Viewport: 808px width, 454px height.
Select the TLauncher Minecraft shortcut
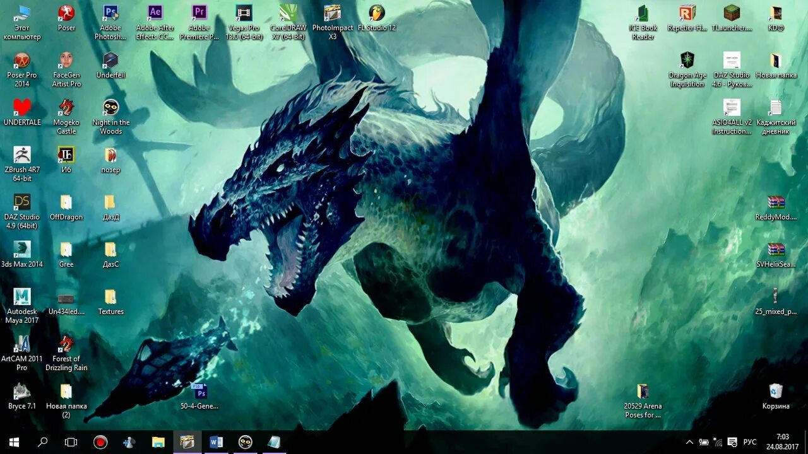coord(732,18)
